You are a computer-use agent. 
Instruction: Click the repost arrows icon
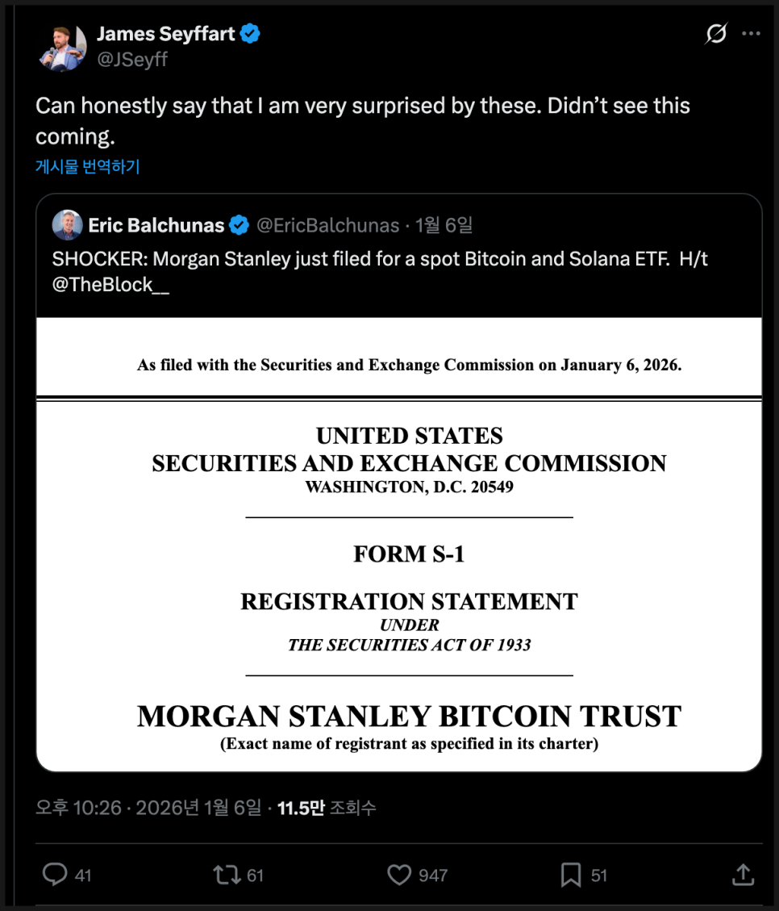(226, 874)
